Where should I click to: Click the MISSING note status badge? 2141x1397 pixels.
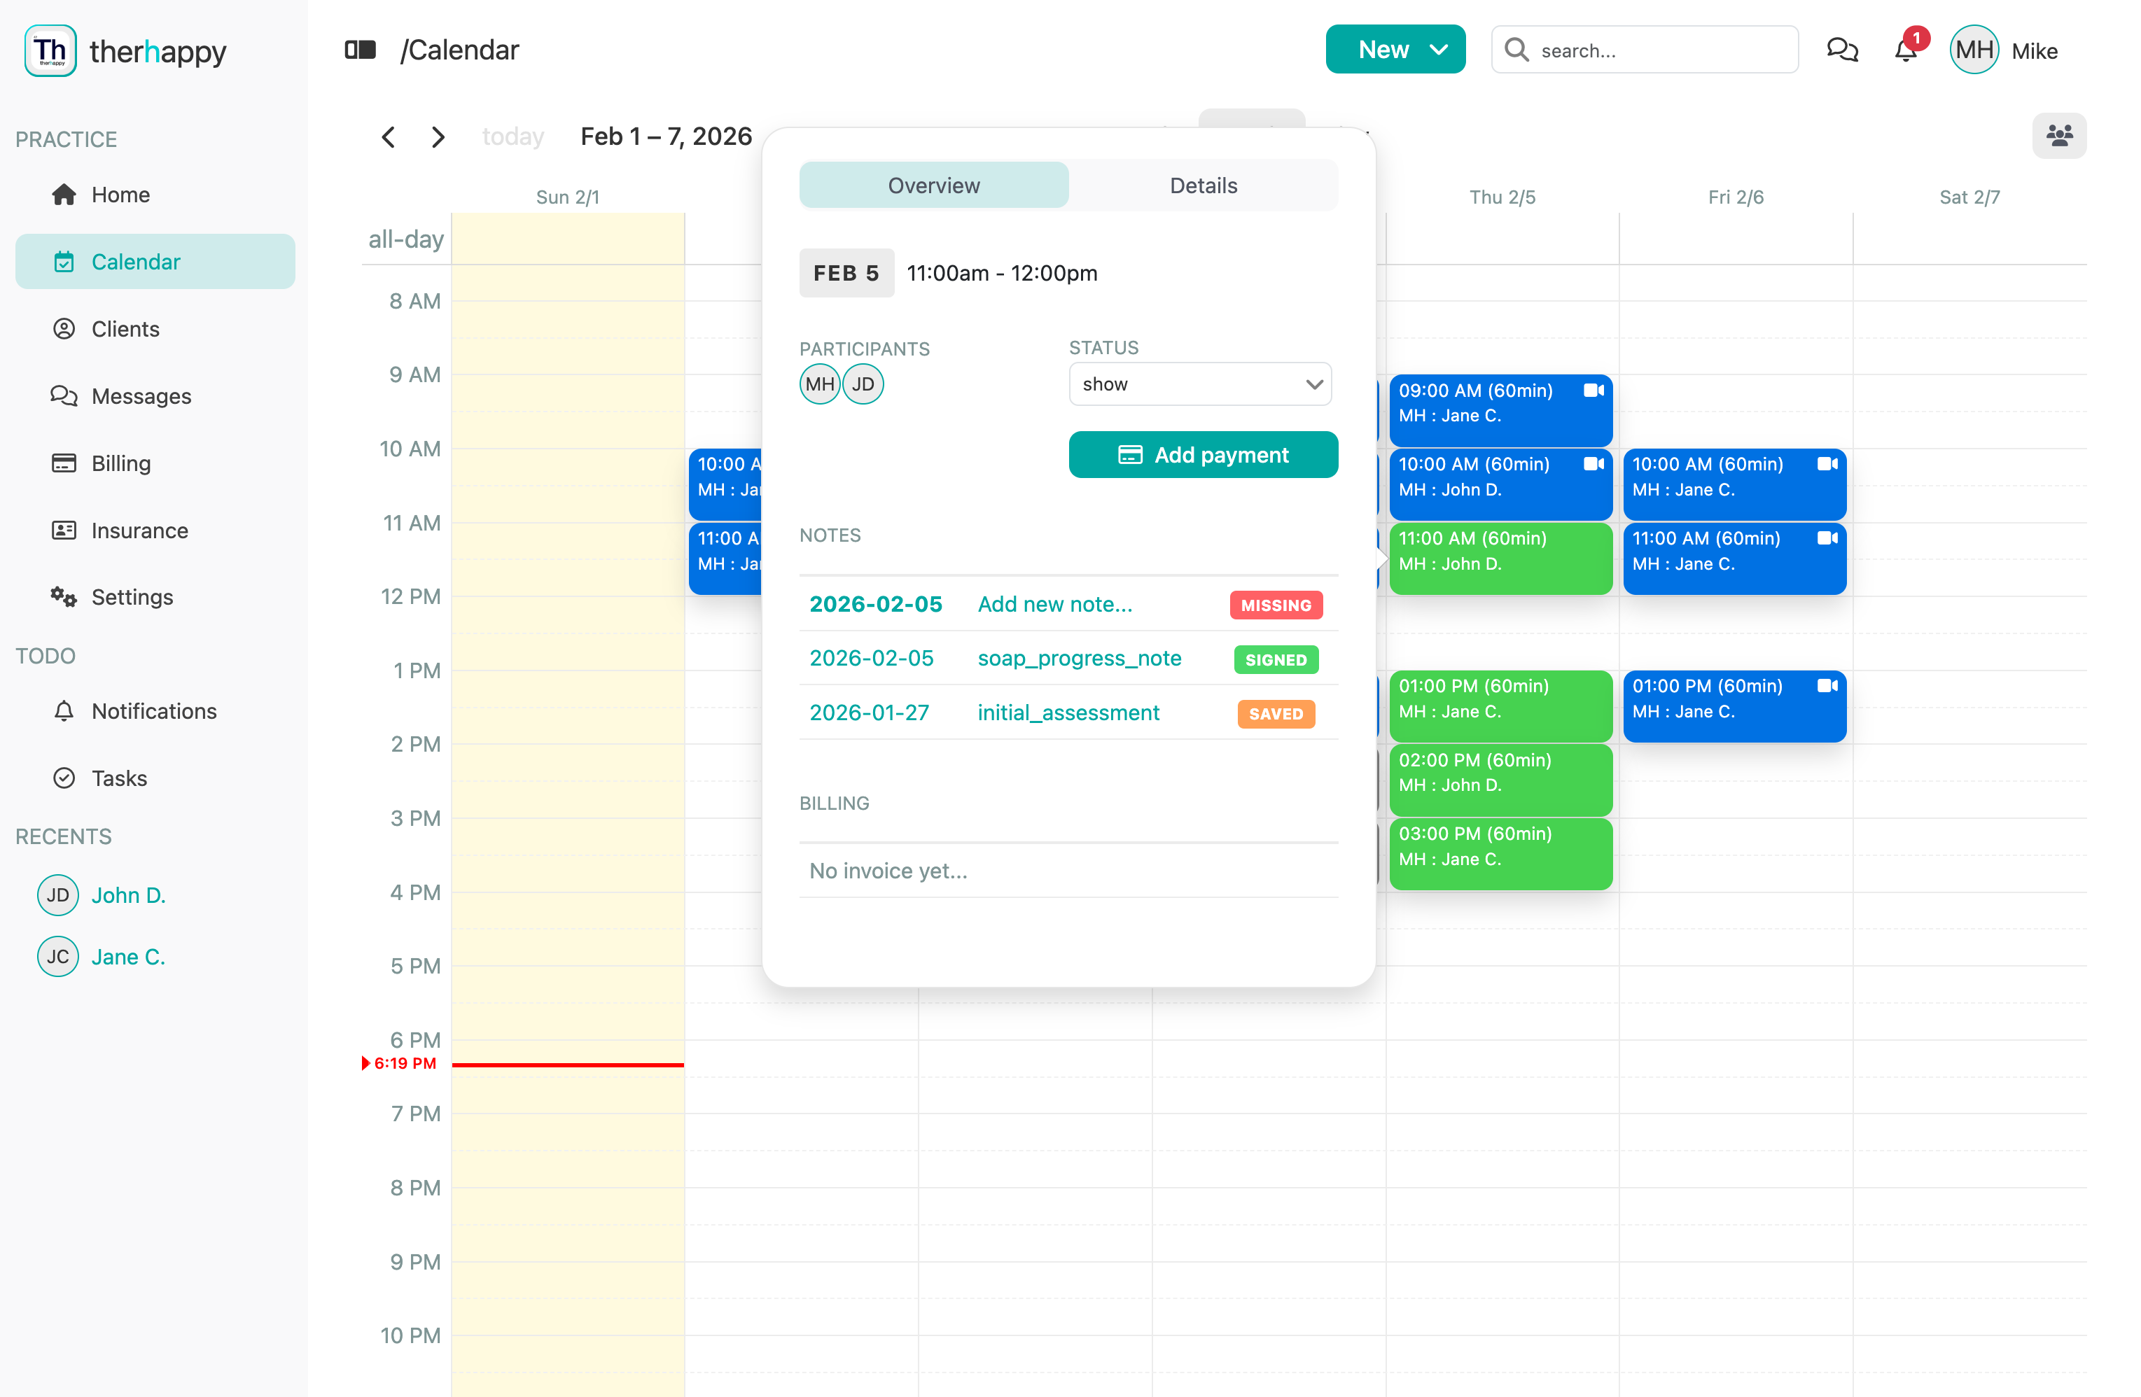[1276, 605]
